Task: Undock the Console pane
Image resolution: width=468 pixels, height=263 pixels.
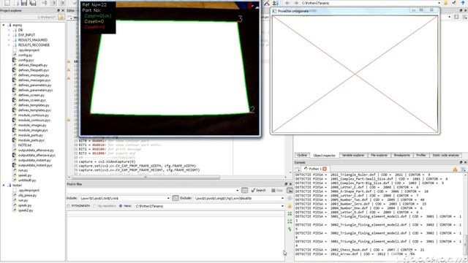Action: 461,162
